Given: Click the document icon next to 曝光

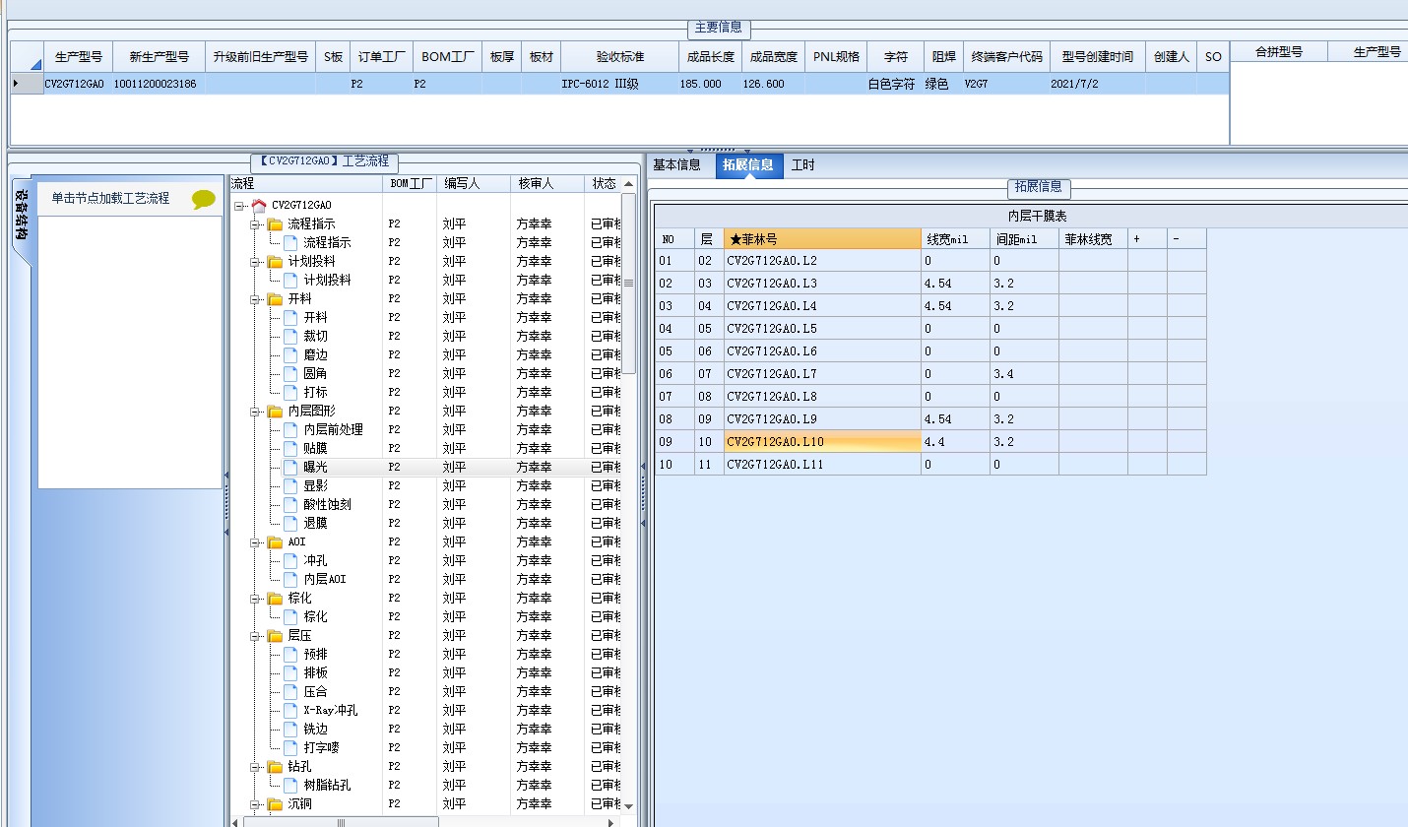Looking at the screenshot, I should pyautogui.click(x=290, y=468).
